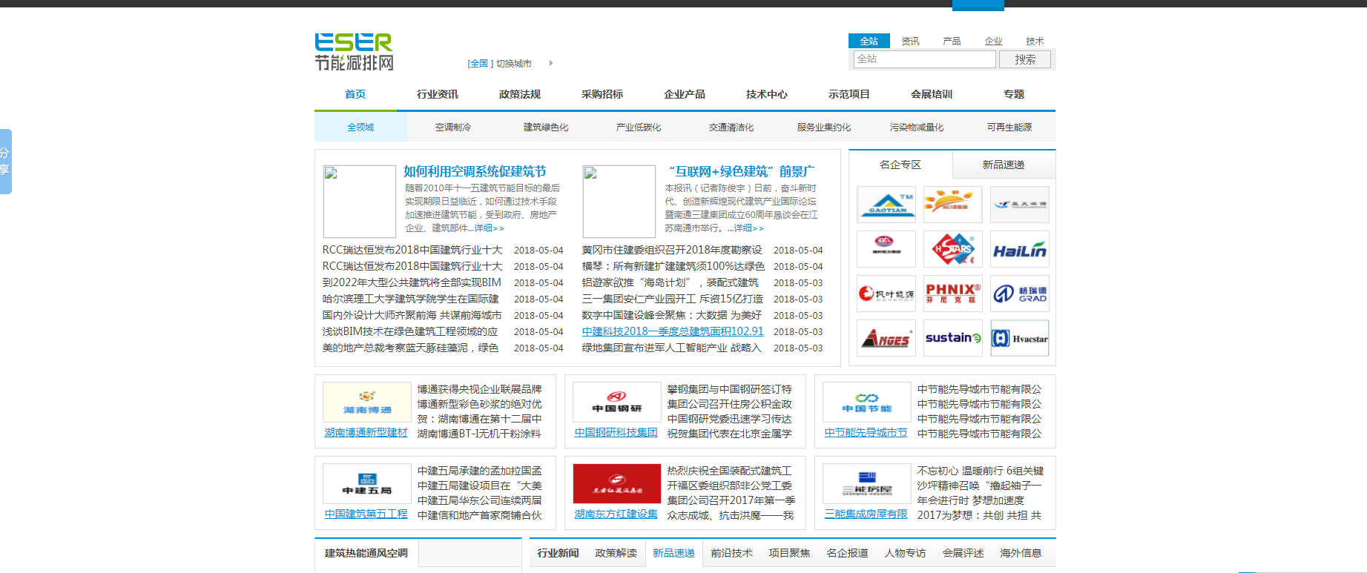The image size is (1367, 573).
Task: Select the 资讯 search scope option
Action: click(910, 42)
